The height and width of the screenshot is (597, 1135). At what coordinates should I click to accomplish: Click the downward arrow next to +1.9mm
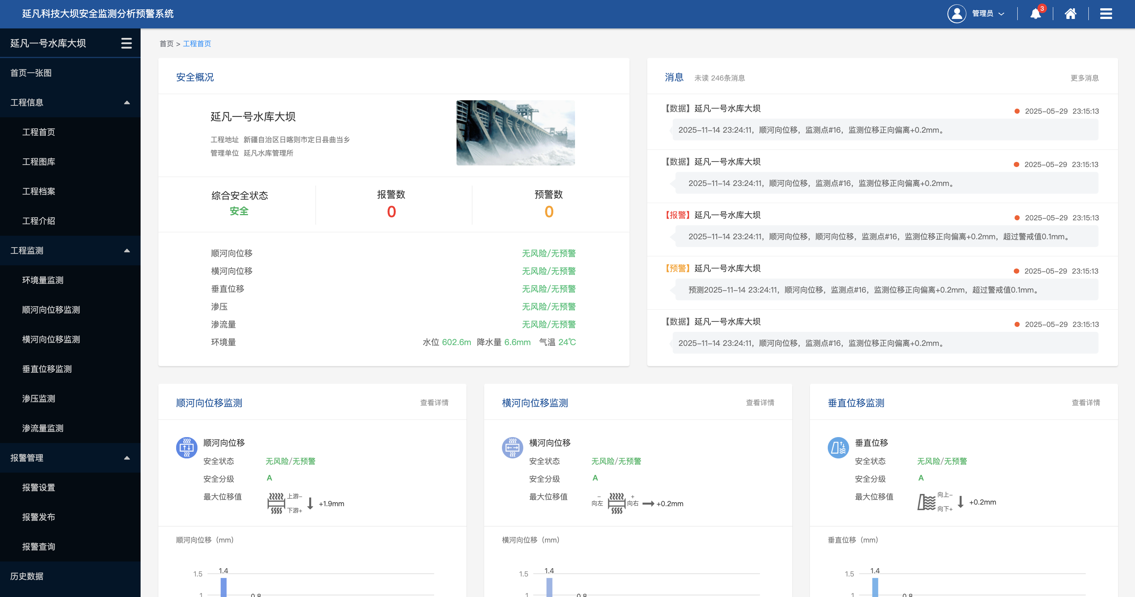[310, 503]
